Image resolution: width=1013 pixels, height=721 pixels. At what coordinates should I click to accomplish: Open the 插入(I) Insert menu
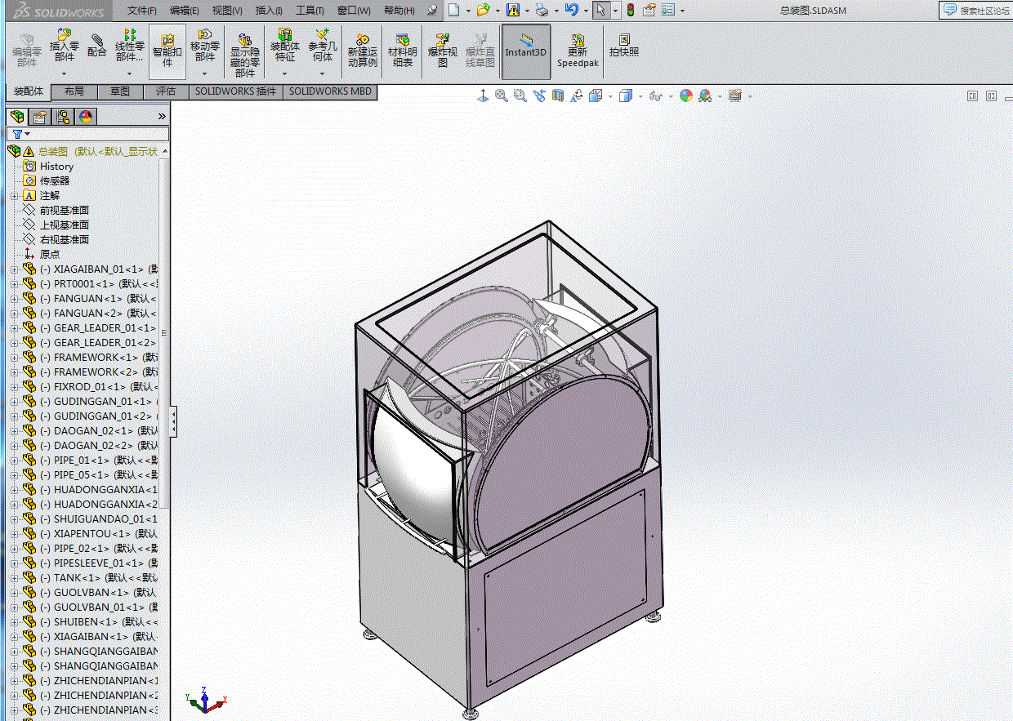tap(269, 11)
